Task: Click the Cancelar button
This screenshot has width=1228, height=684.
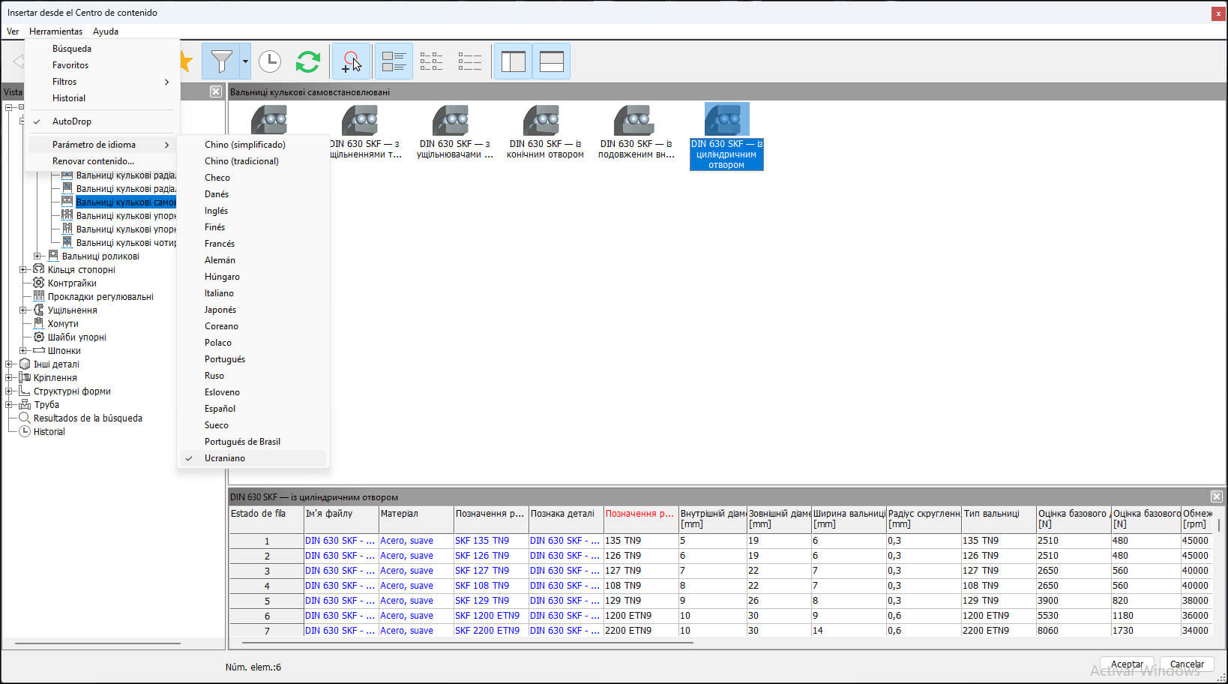Action: pyautogui.click(x=1187, y=664)
